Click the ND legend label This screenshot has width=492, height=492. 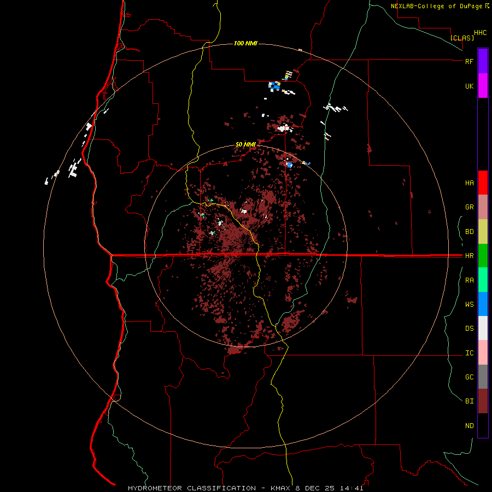(469, 426)
